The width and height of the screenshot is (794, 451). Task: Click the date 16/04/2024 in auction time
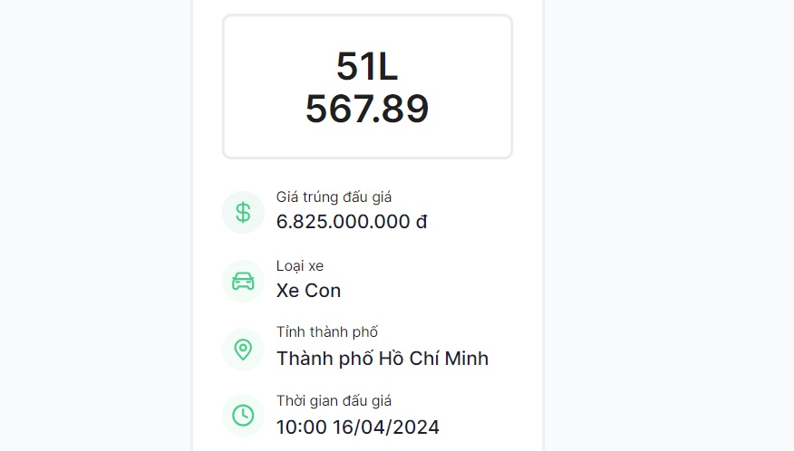(386, 427)
